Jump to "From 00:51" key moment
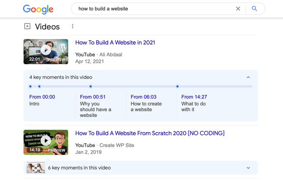Image resolution: width=283 pixels, height=180 pixels. [x=92, y=97]
